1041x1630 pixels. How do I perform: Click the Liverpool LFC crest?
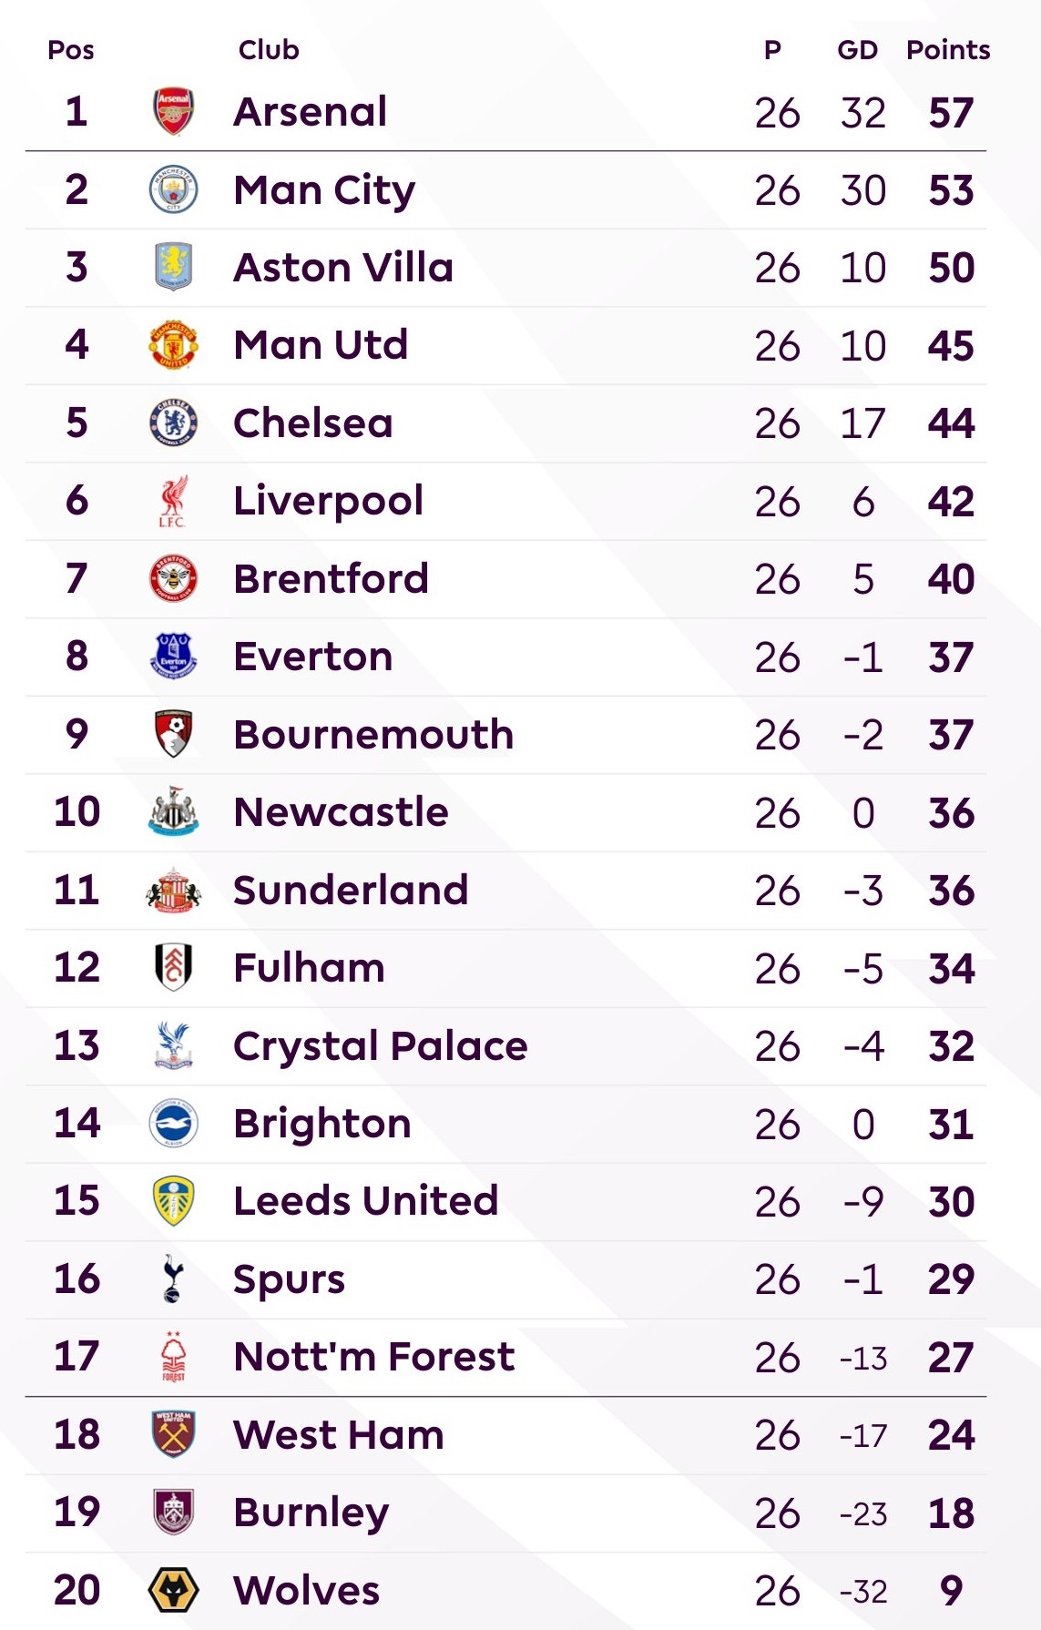pos(173,501)
